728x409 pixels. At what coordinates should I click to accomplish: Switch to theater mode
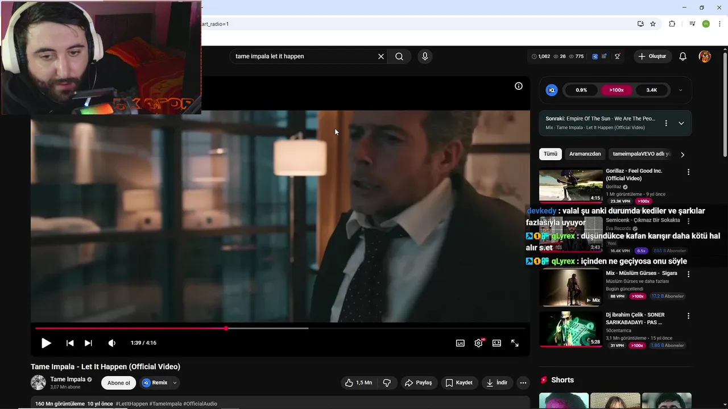[x=497, y=343]
